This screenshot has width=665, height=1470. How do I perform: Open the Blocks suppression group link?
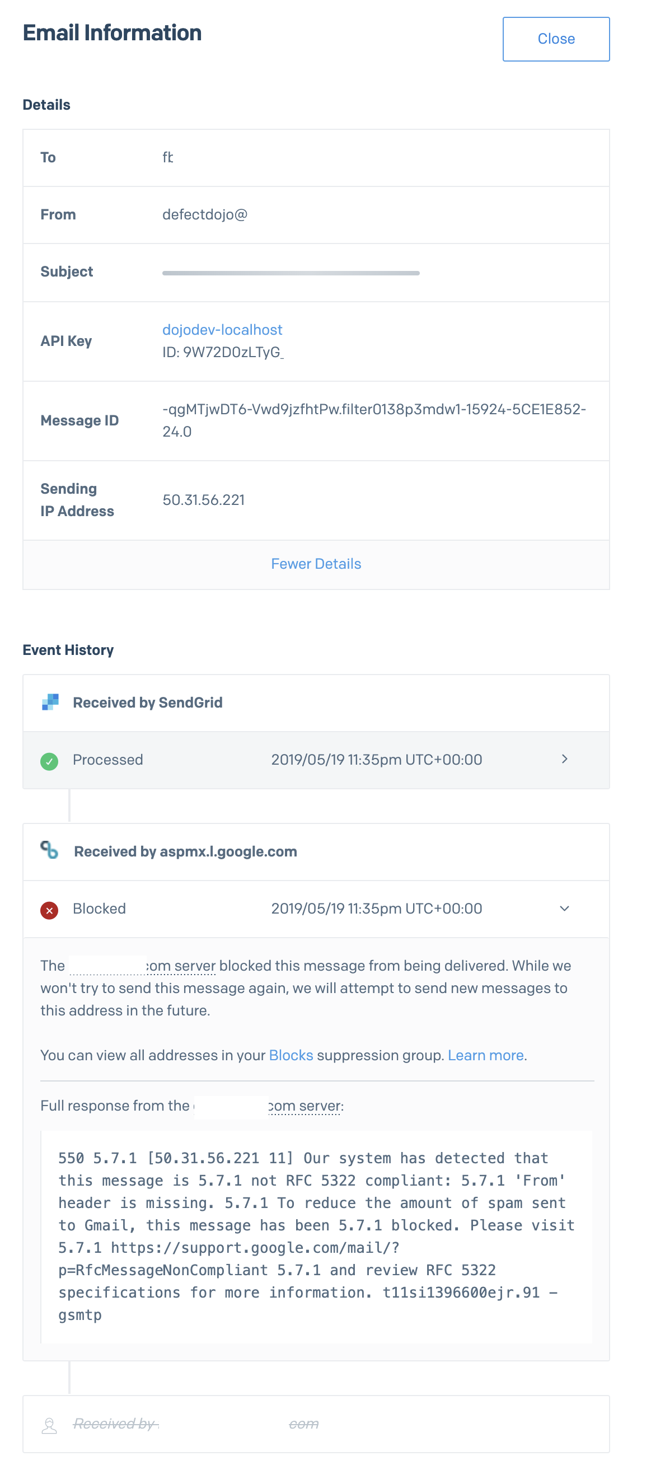[x=291, y=1056]
